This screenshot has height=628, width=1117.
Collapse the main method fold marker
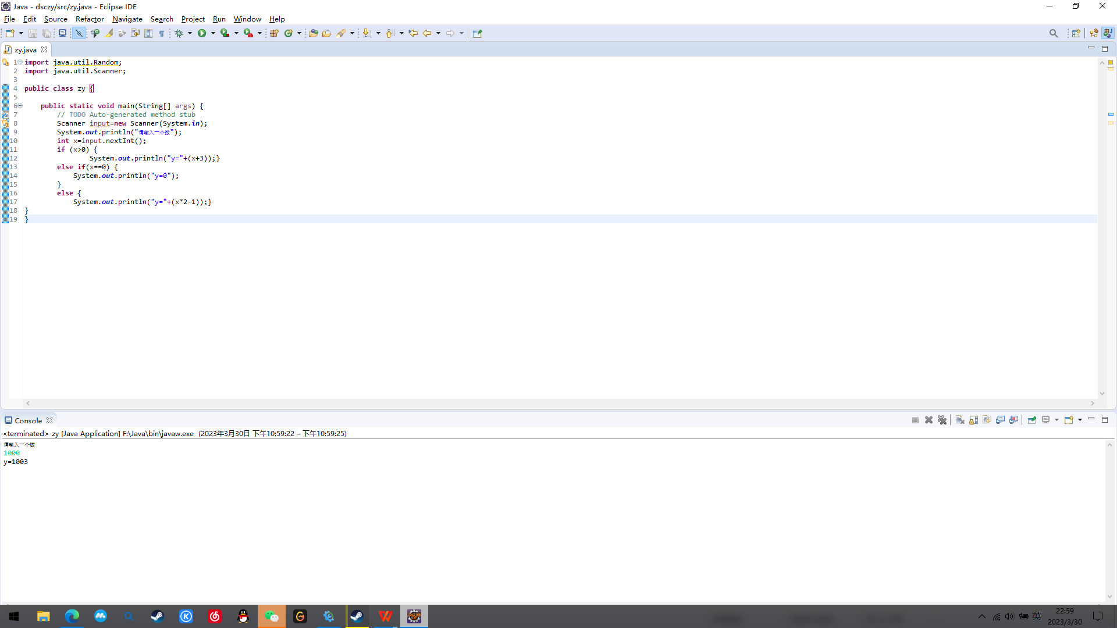pos(20,106)
